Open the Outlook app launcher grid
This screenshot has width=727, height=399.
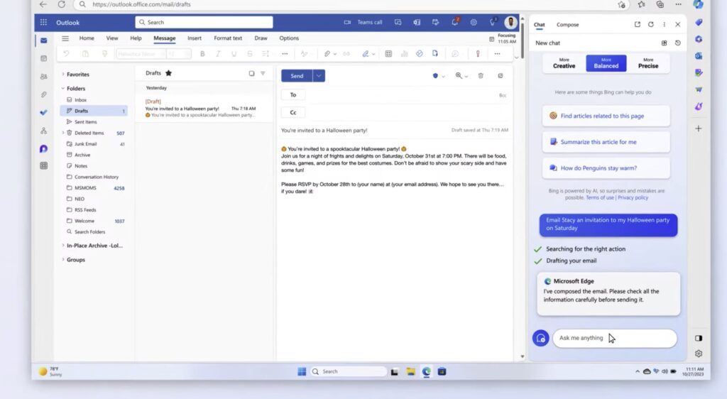[x=43, y=22]
